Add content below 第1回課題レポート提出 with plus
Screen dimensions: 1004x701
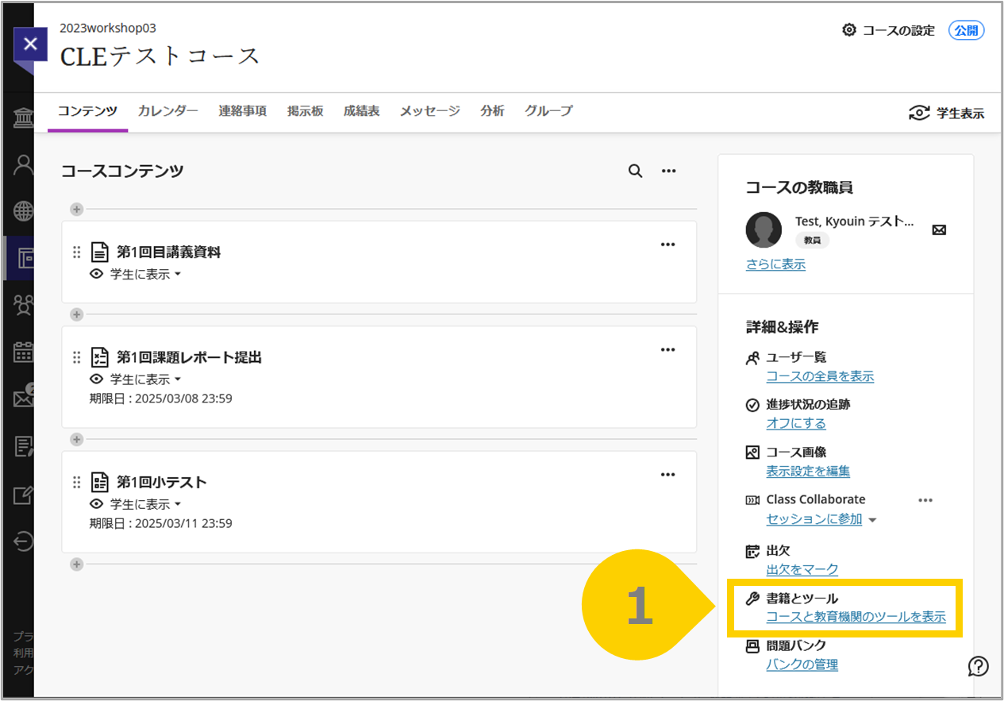point(76,439)
